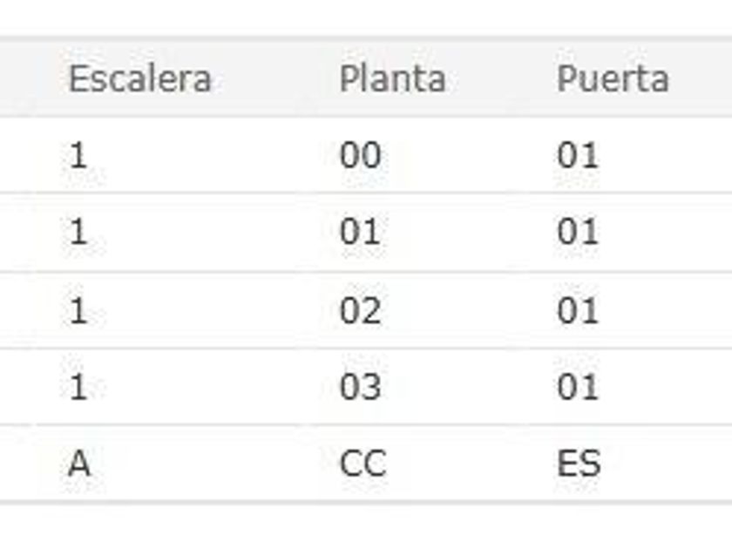
Task: Select the Escalera cell showing A
Action: click(x=78, y=464)
